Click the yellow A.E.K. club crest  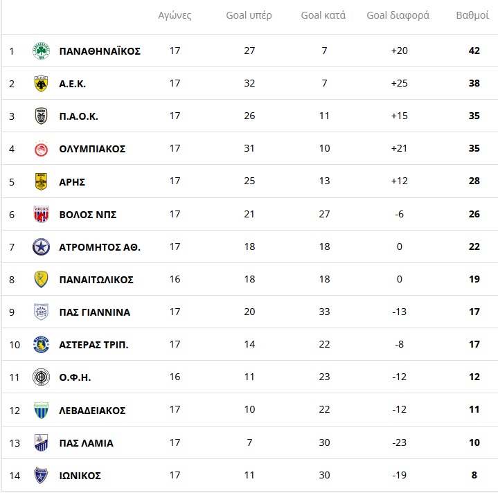click(42, 84)
